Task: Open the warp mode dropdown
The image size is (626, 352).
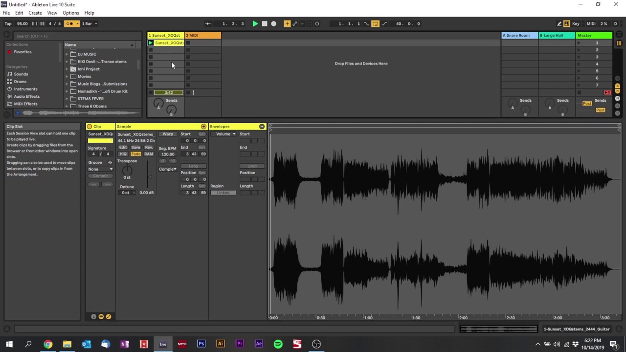Action: click(x=168, y=169)
